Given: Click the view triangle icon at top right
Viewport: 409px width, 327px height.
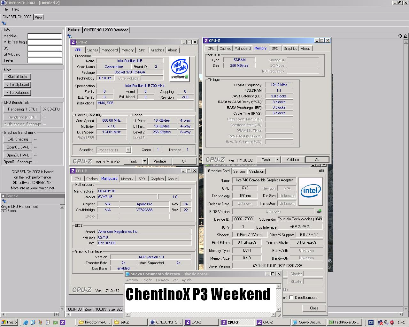Looking at the screenshot, I should [405, 36].
